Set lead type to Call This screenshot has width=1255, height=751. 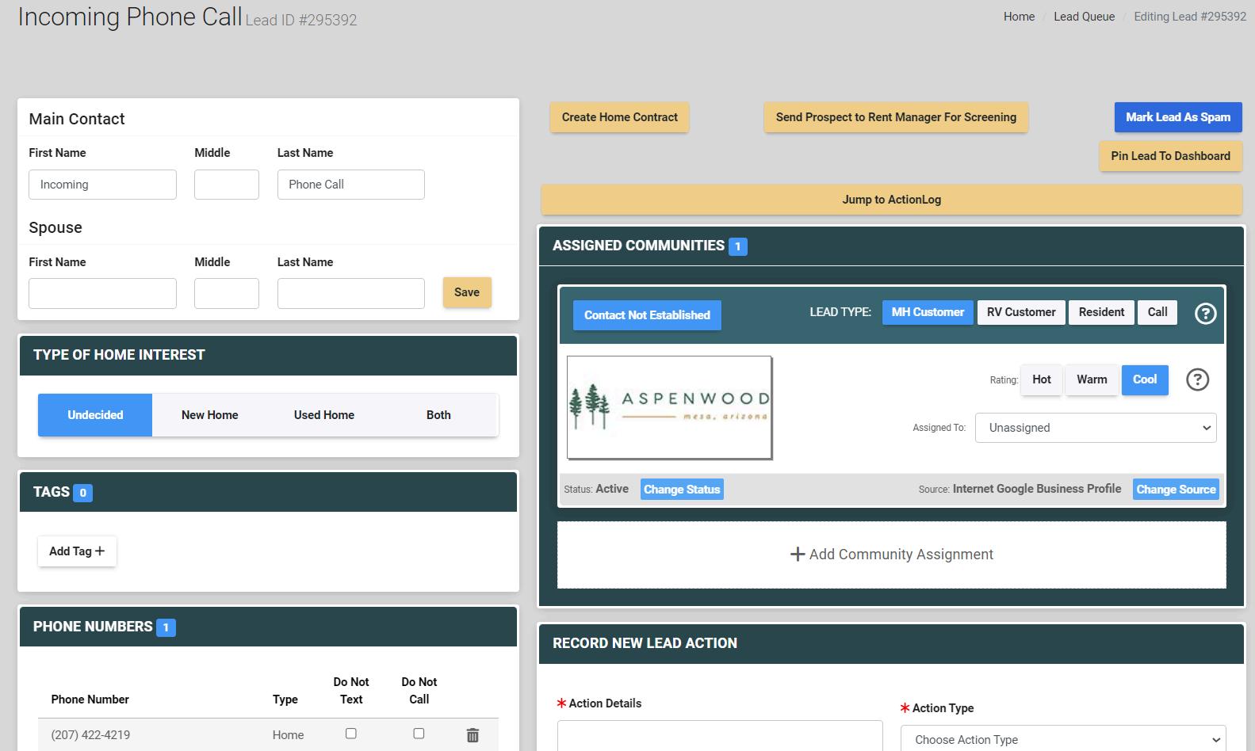click(1157, 312)
